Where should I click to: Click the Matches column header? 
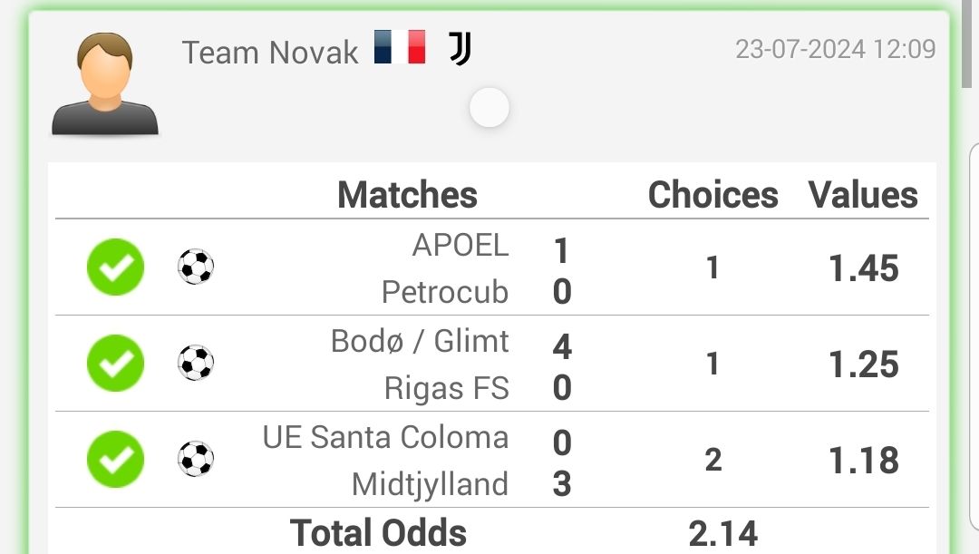pyautogui.click(x=407, y=195)
